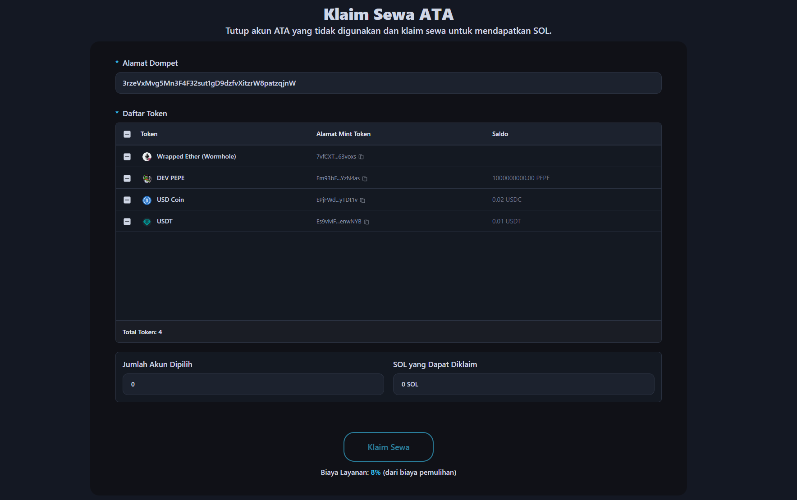
Task: Click the USDT token logo
Action: [147, 222]
